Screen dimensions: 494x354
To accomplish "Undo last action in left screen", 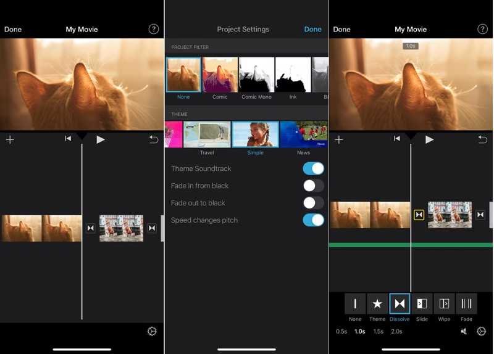I will click(154, 139).
